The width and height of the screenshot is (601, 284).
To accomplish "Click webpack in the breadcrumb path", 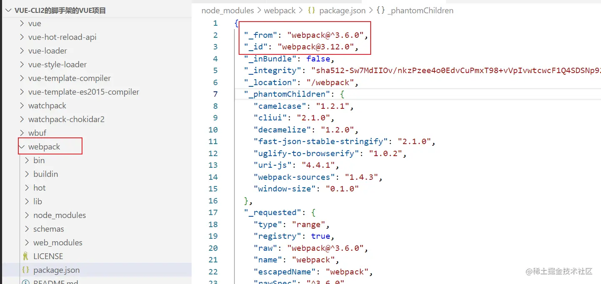I will 280,10.
